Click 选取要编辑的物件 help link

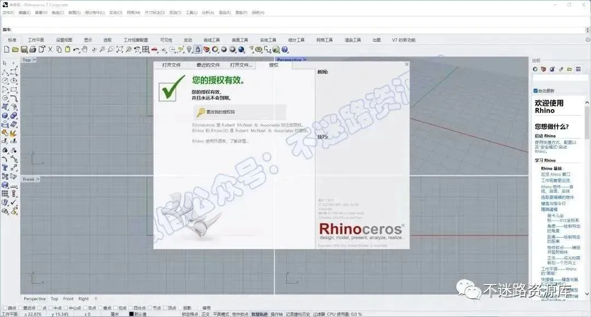click(558, 198)
